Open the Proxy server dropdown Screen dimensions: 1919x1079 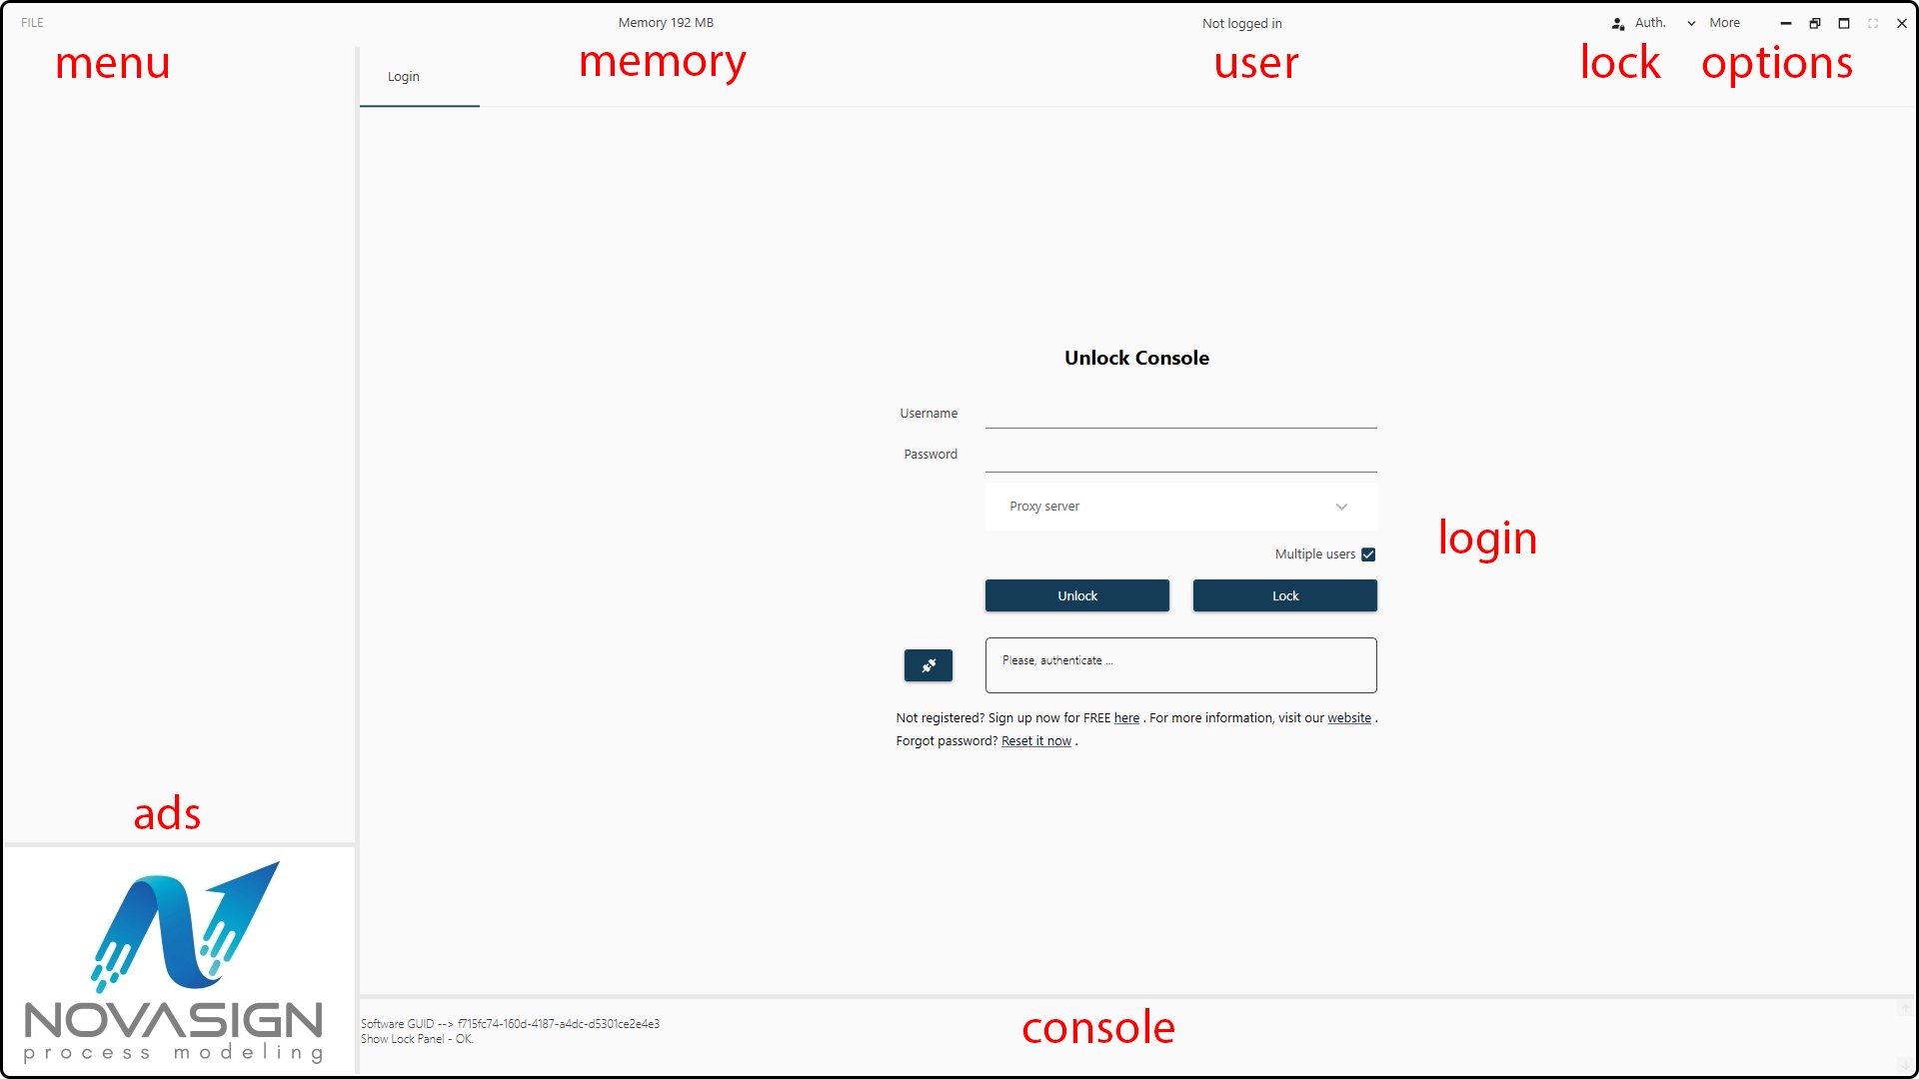tap(1180, 507)
